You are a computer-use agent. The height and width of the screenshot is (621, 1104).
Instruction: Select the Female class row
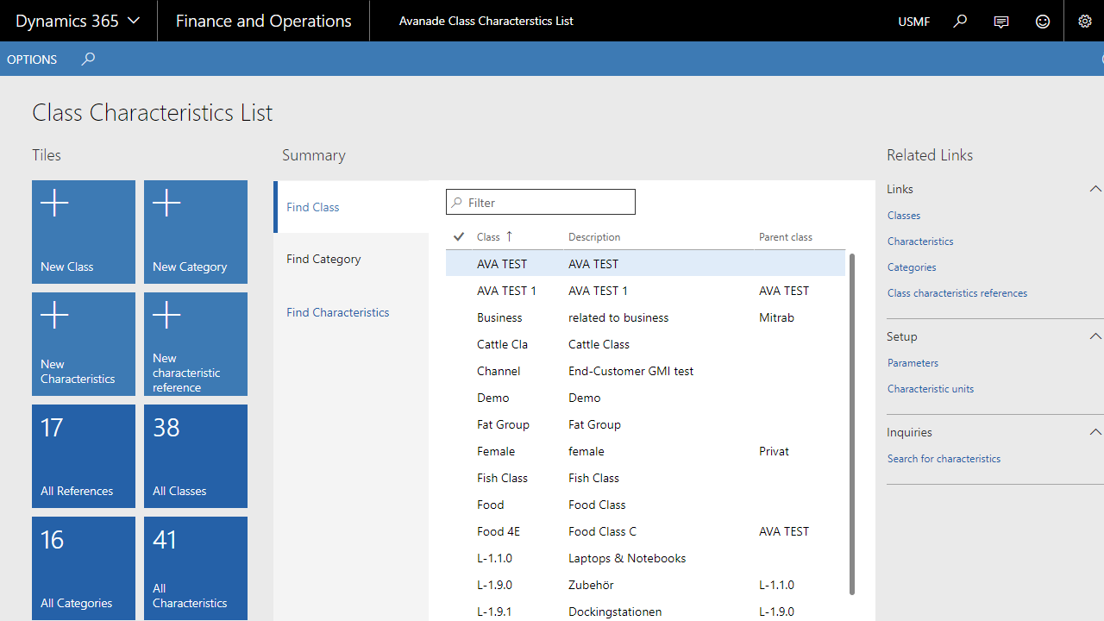coord(645,451)
